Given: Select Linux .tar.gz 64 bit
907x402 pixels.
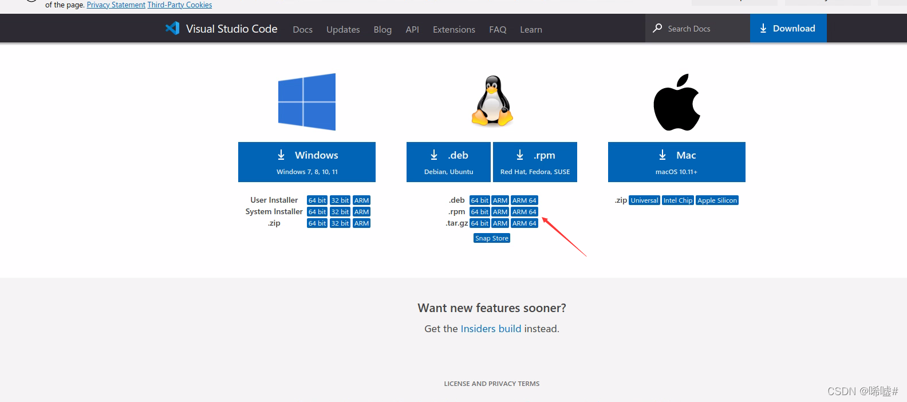Looking at the screenshot, I should 480,223.
